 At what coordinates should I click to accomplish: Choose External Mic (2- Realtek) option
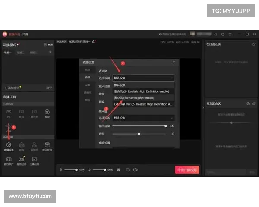143,104
